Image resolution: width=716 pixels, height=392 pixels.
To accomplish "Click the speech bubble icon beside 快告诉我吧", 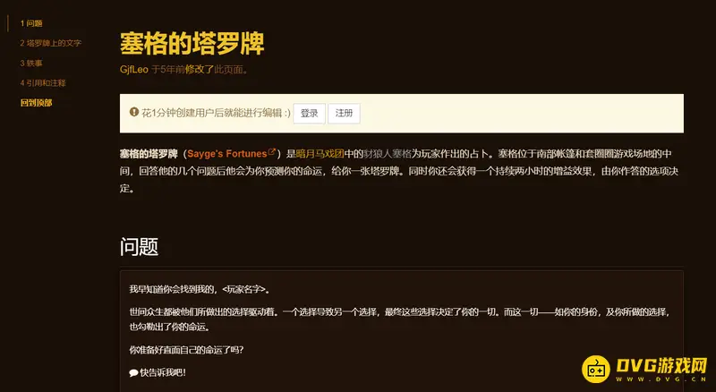I will (133, 373).
